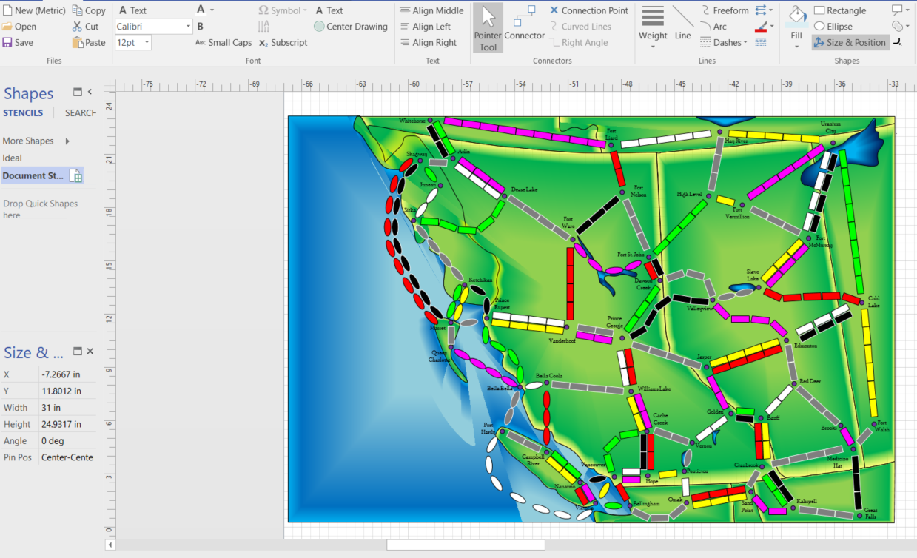The image size is (917, 558).
Task: Expand the More Shapes list
Action: (28, 141)
